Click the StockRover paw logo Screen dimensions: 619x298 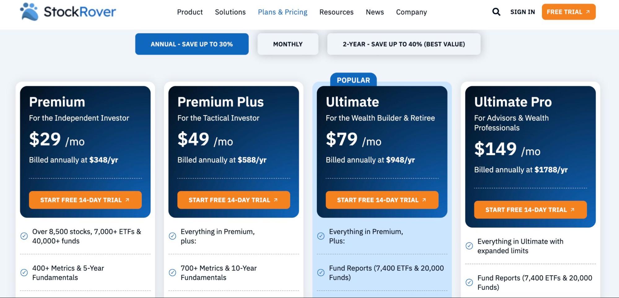[29, 12]
